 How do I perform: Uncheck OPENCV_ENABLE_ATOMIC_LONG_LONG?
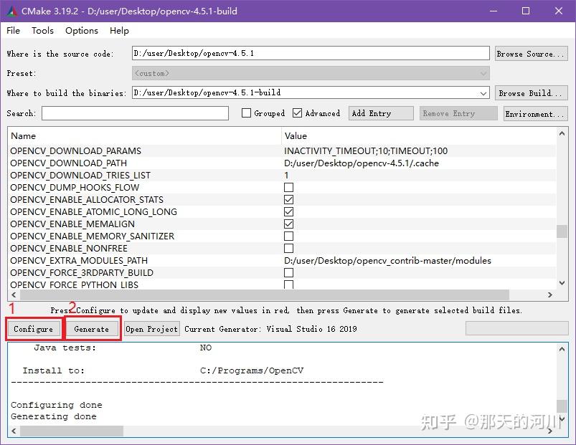tap(289, 211)
